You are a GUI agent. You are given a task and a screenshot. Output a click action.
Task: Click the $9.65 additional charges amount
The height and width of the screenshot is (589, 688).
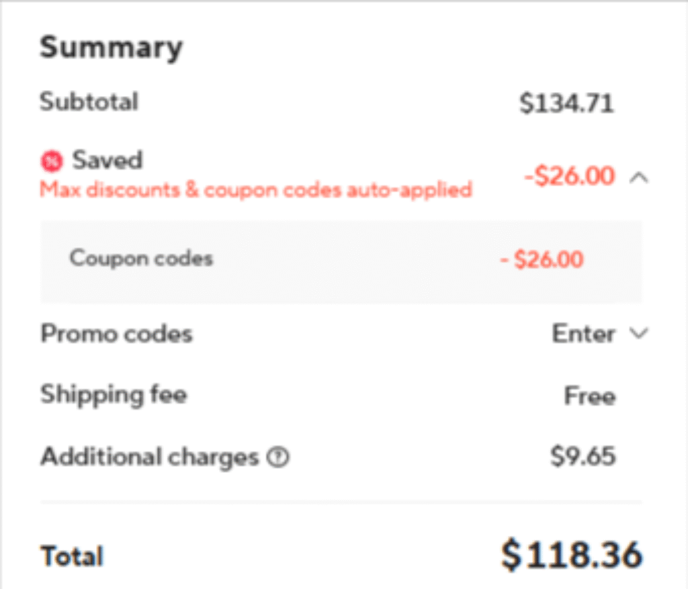[583, 457]
